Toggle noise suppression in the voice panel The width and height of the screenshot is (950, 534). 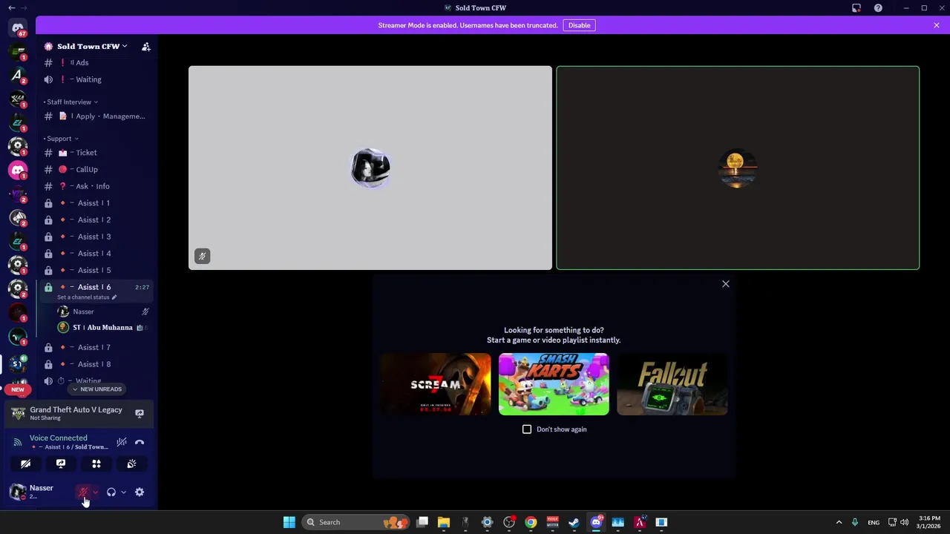pyautogui.click(x=122, y=442)
